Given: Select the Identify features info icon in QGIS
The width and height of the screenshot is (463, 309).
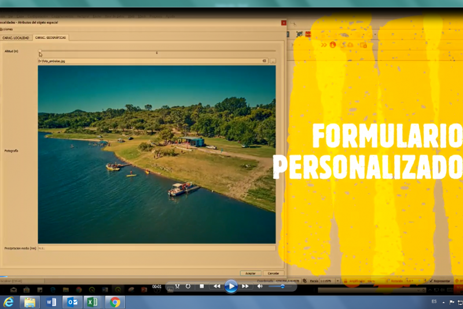Looking at the screenshot, I should (x=333, y=45).
